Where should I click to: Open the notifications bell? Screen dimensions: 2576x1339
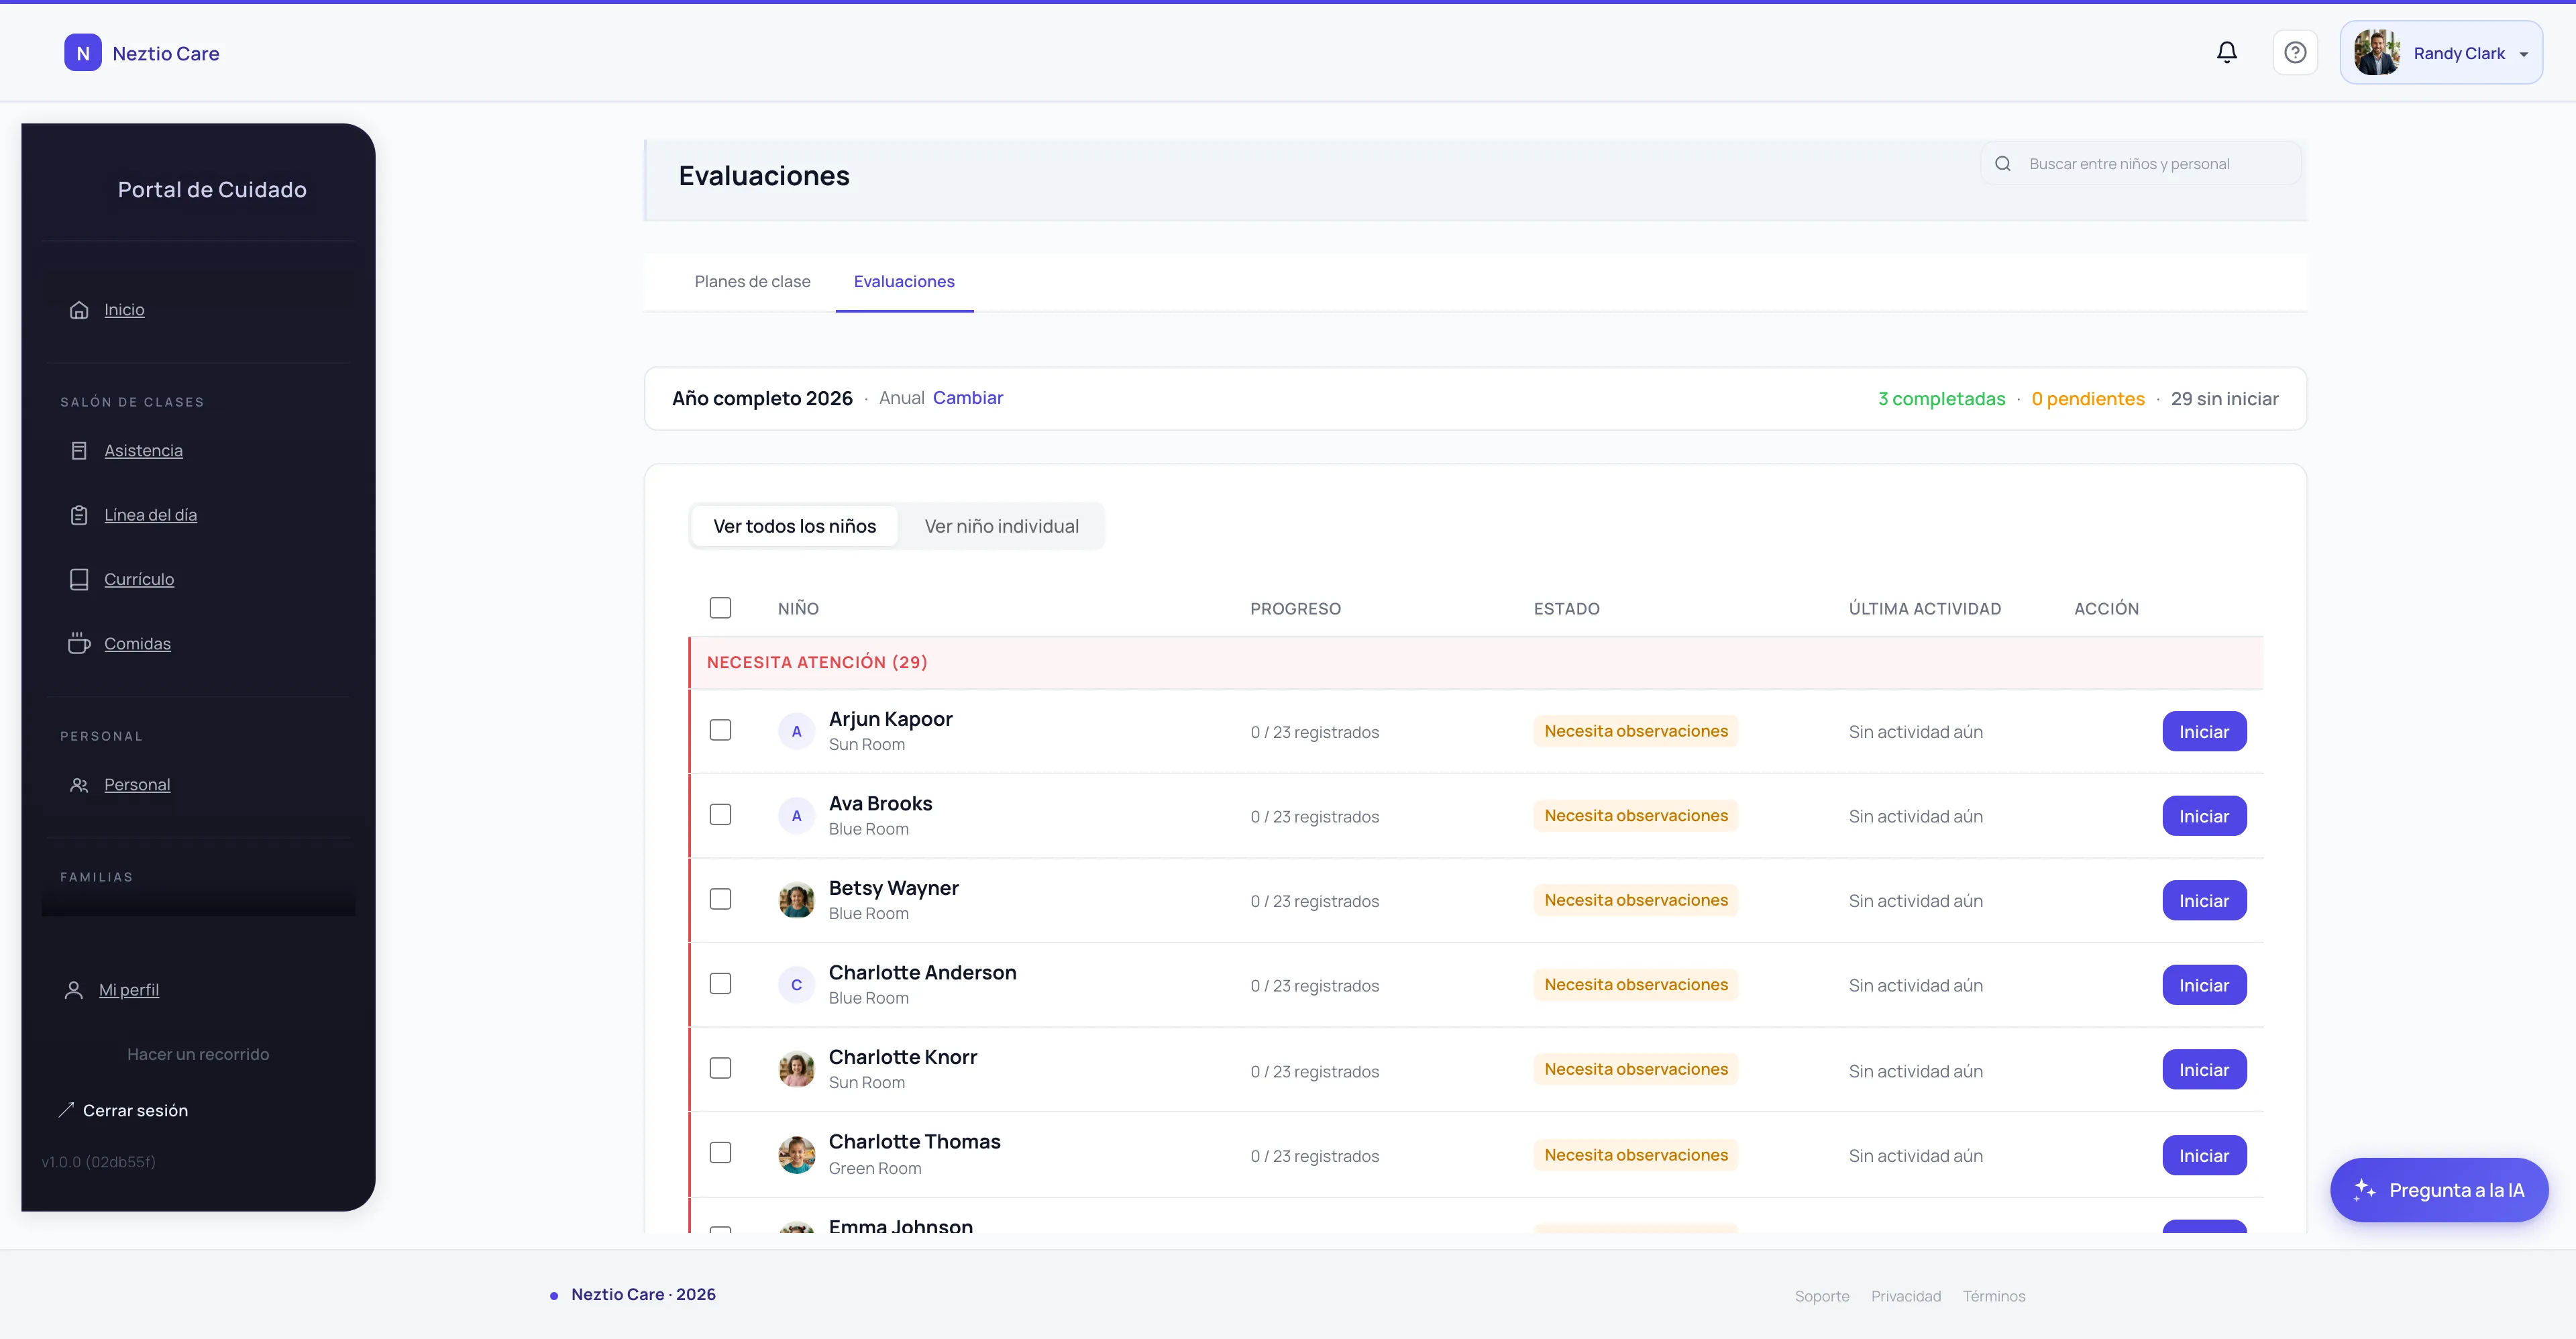click(2226, 52)
